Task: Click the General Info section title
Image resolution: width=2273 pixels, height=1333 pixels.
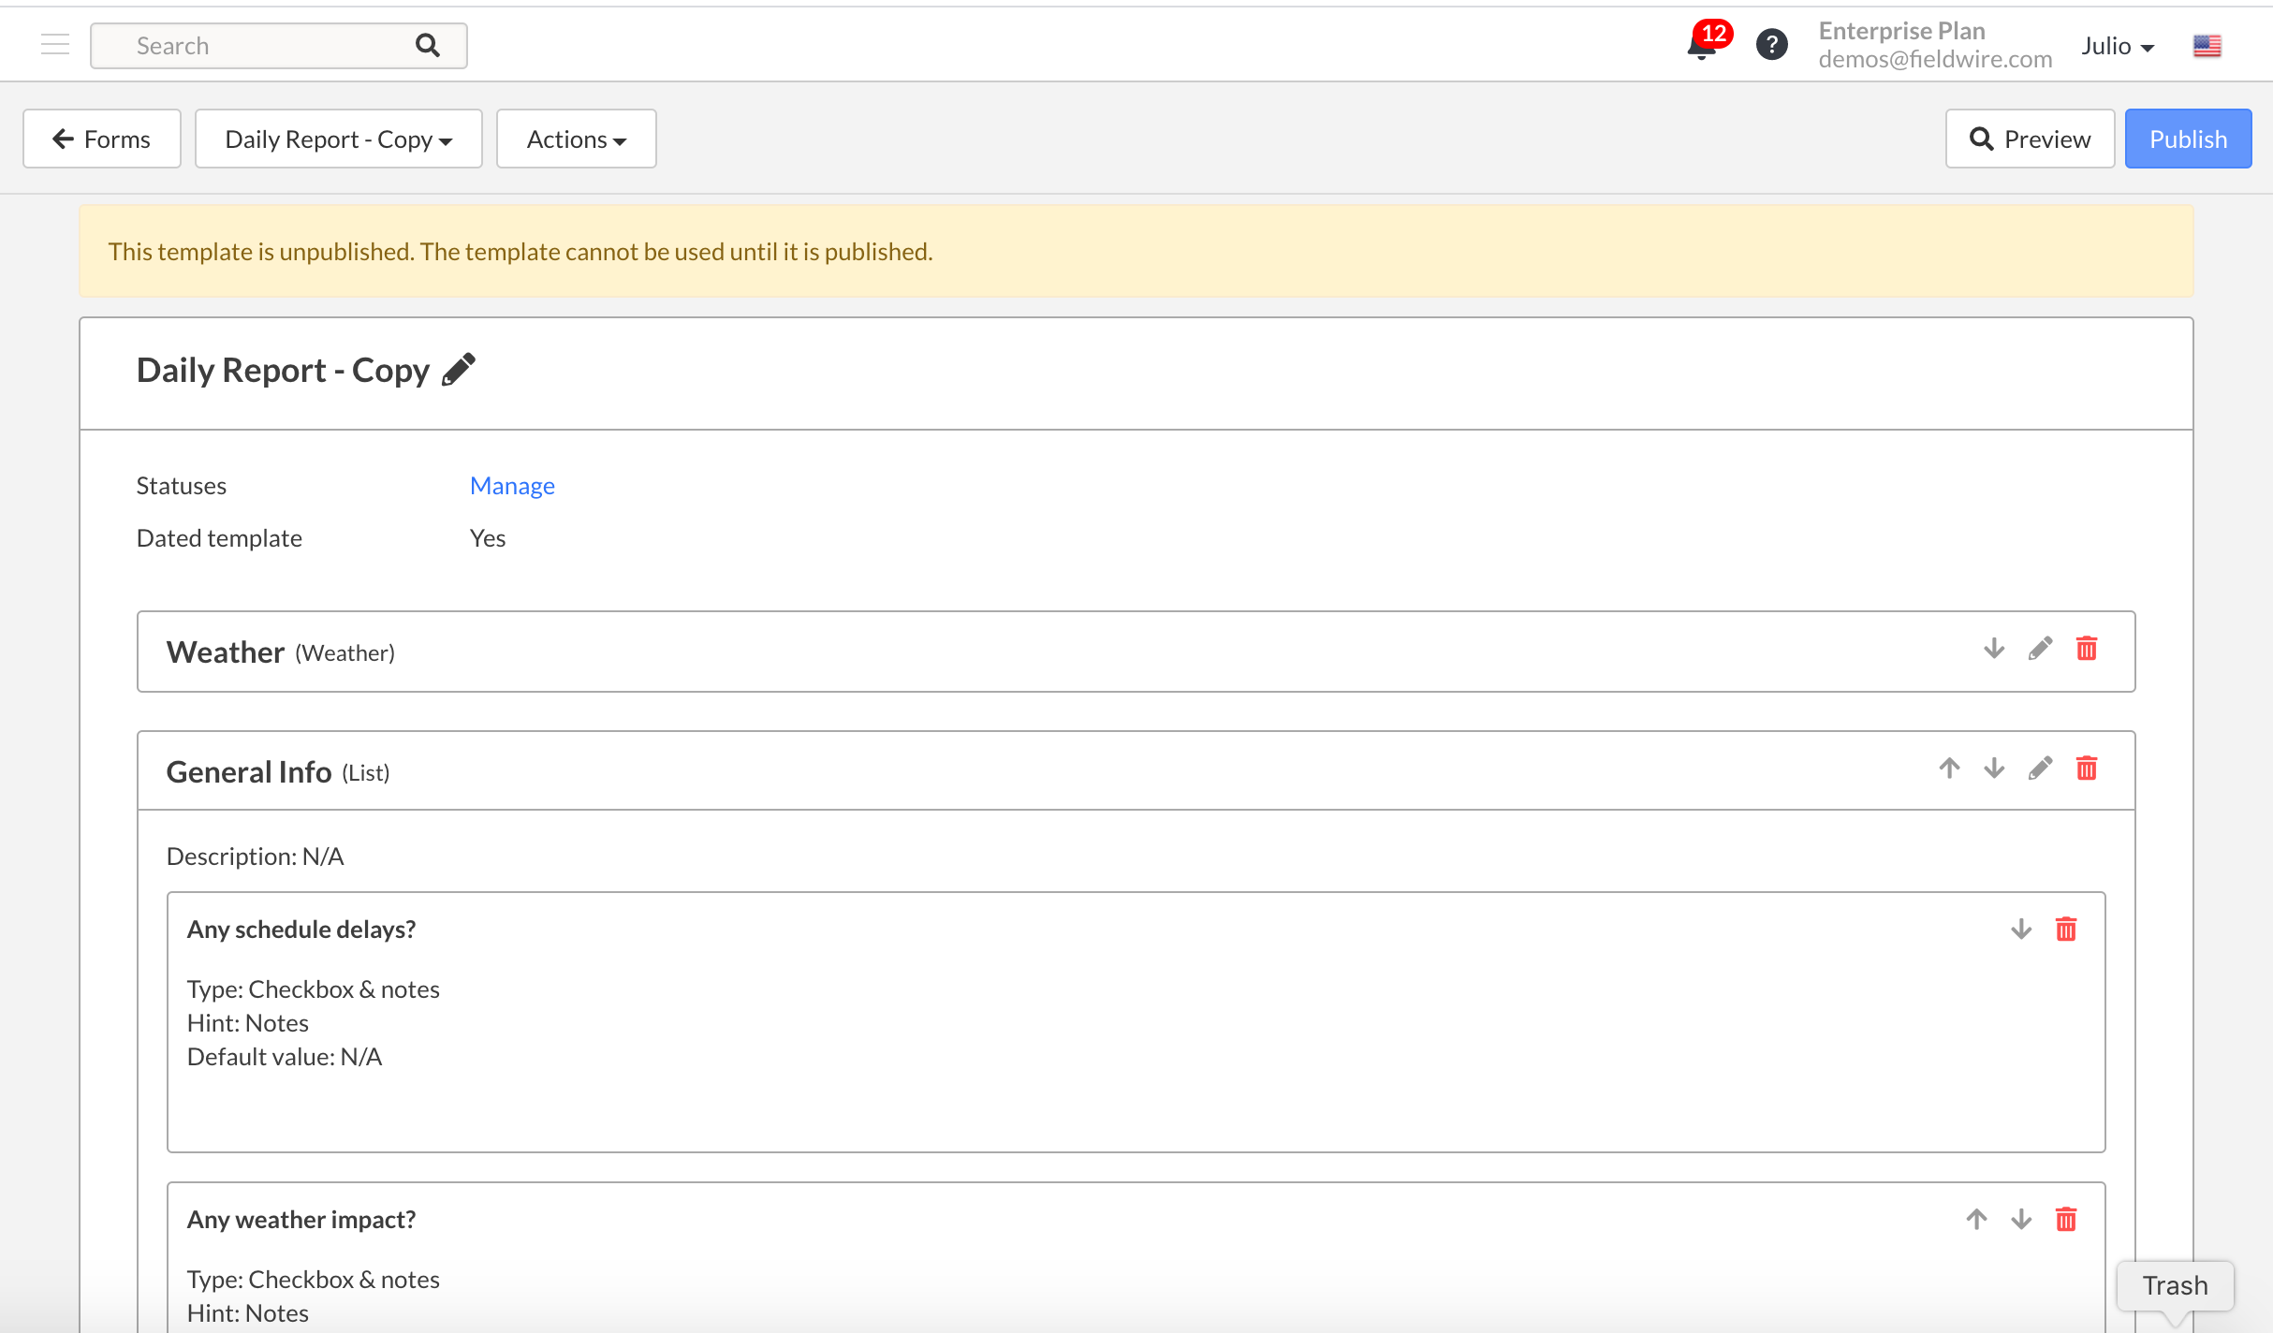Action: click(x=249, y=771)
